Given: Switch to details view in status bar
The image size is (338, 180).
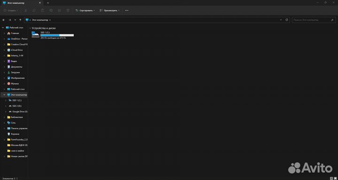Looking at the screenshot, I should [331, 178].
